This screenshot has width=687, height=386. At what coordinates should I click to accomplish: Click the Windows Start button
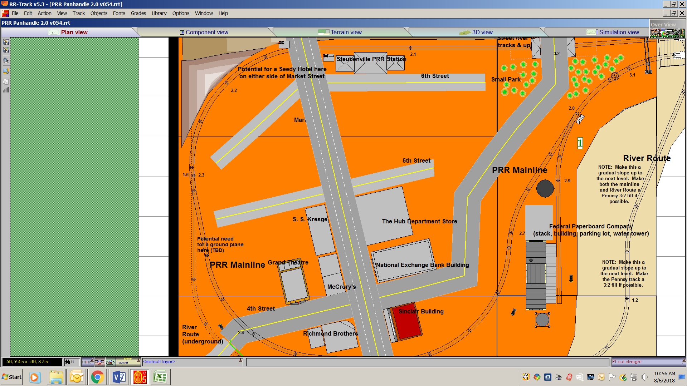(x=12, y=377)
